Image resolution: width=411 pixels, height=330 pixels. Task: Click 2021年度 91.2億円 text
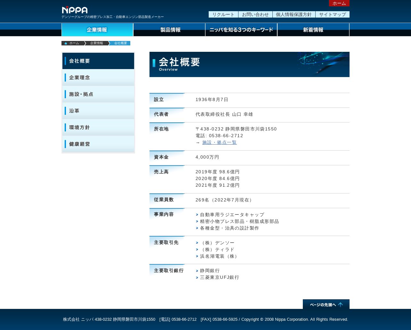[x=218, y=185]
